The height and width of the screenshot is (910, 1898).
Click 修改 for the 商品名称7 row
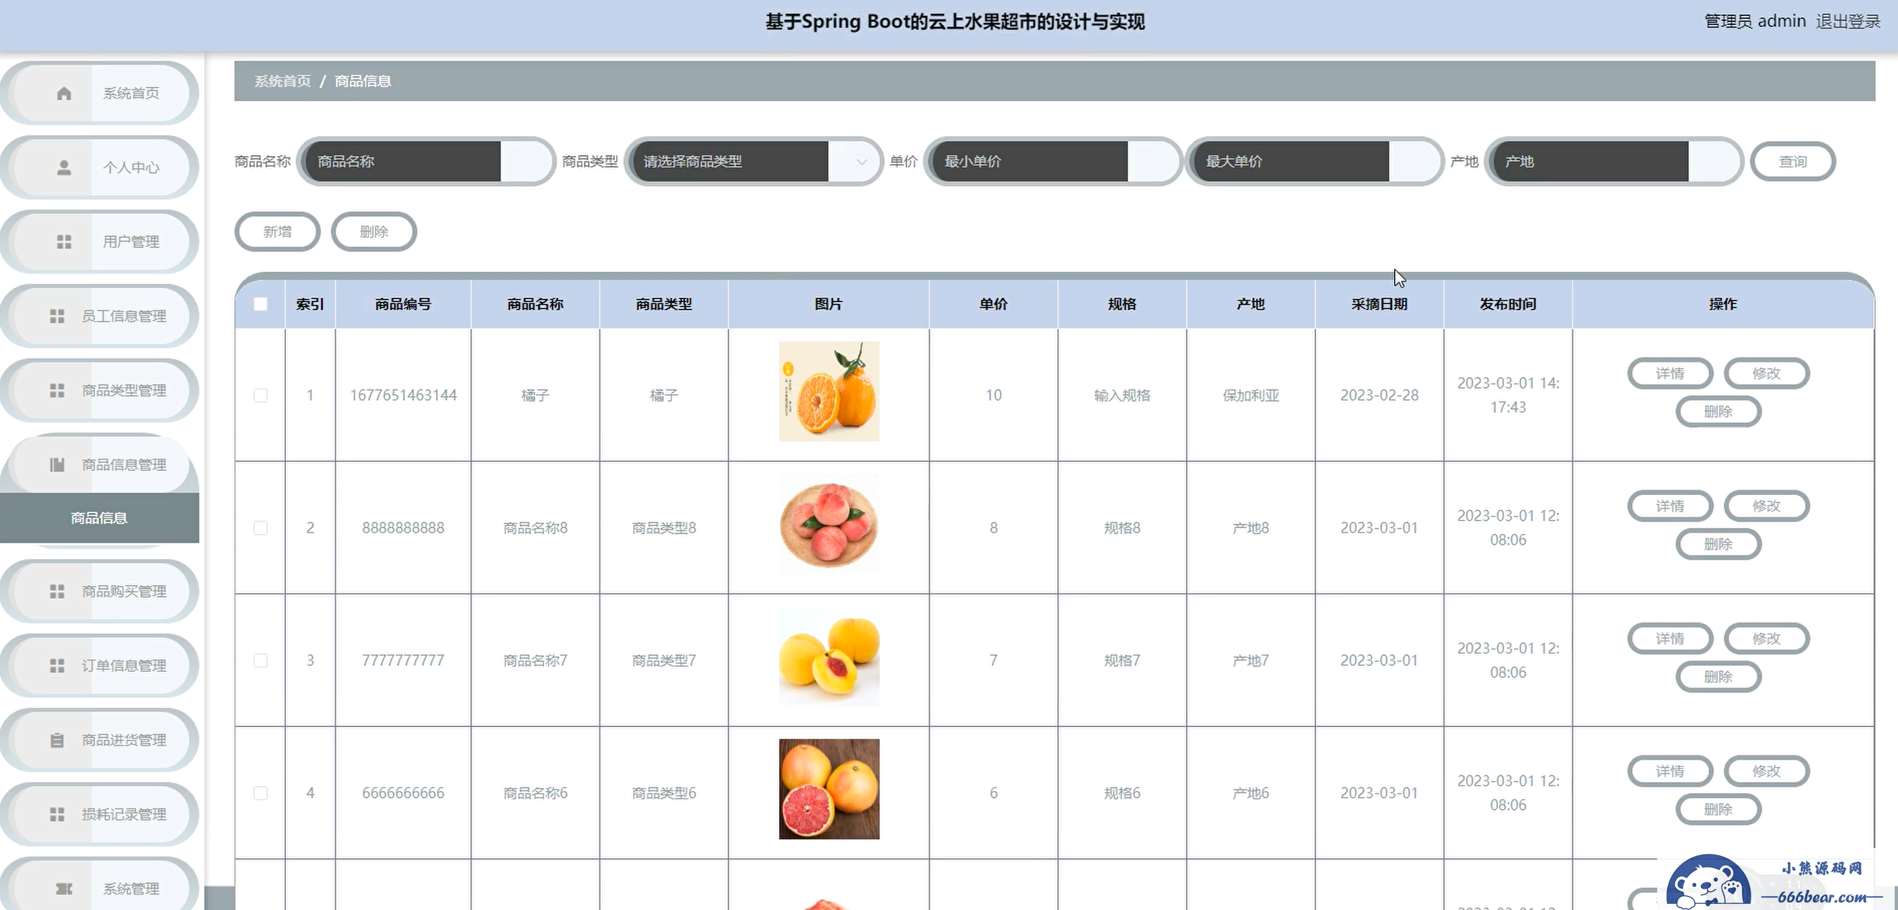pos(1767,639)
